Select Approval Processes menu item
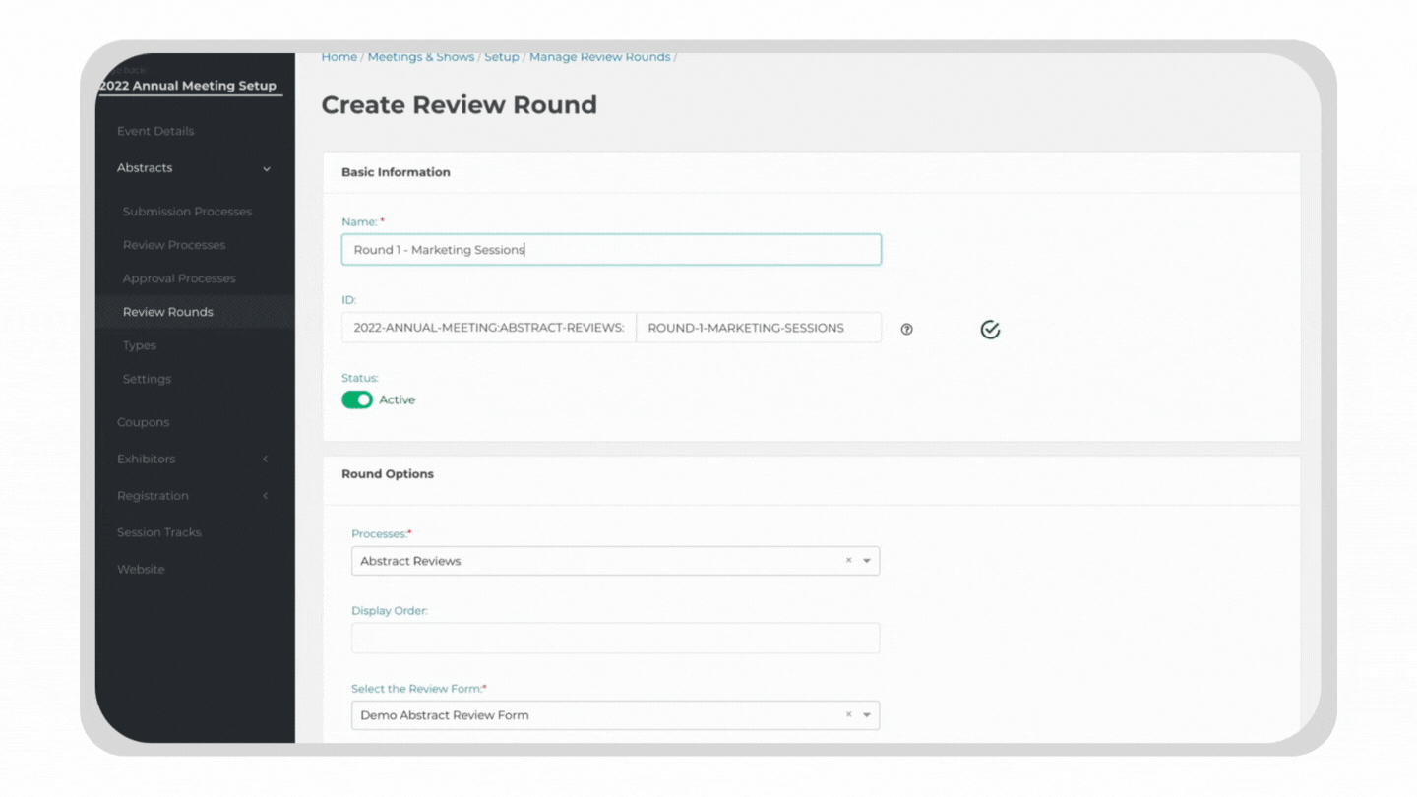The height and width of the screenshot is (797, 1417). click(179, 278)
